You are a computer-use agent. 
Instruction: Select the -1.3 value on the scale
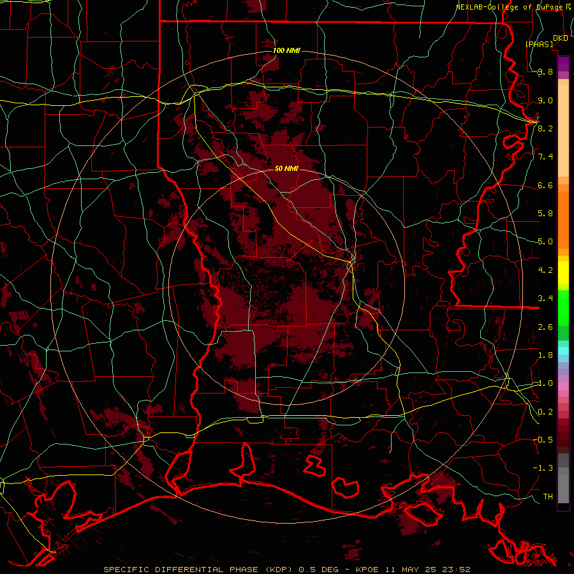pyautogui.click(x=543, y=468)
